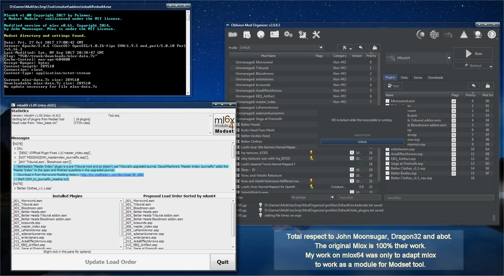Open the executables gears icon
504x276 pixels.
(x=288, y=35)
